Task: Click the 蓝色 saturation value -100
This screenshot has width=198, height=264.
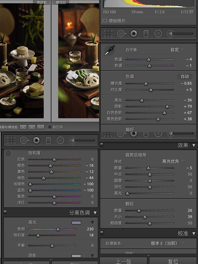Action: tap(88, 190)
